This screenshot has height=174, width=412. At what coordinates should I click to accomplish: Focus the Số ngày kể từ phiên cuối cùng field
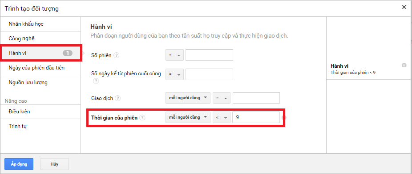(209, 74)
